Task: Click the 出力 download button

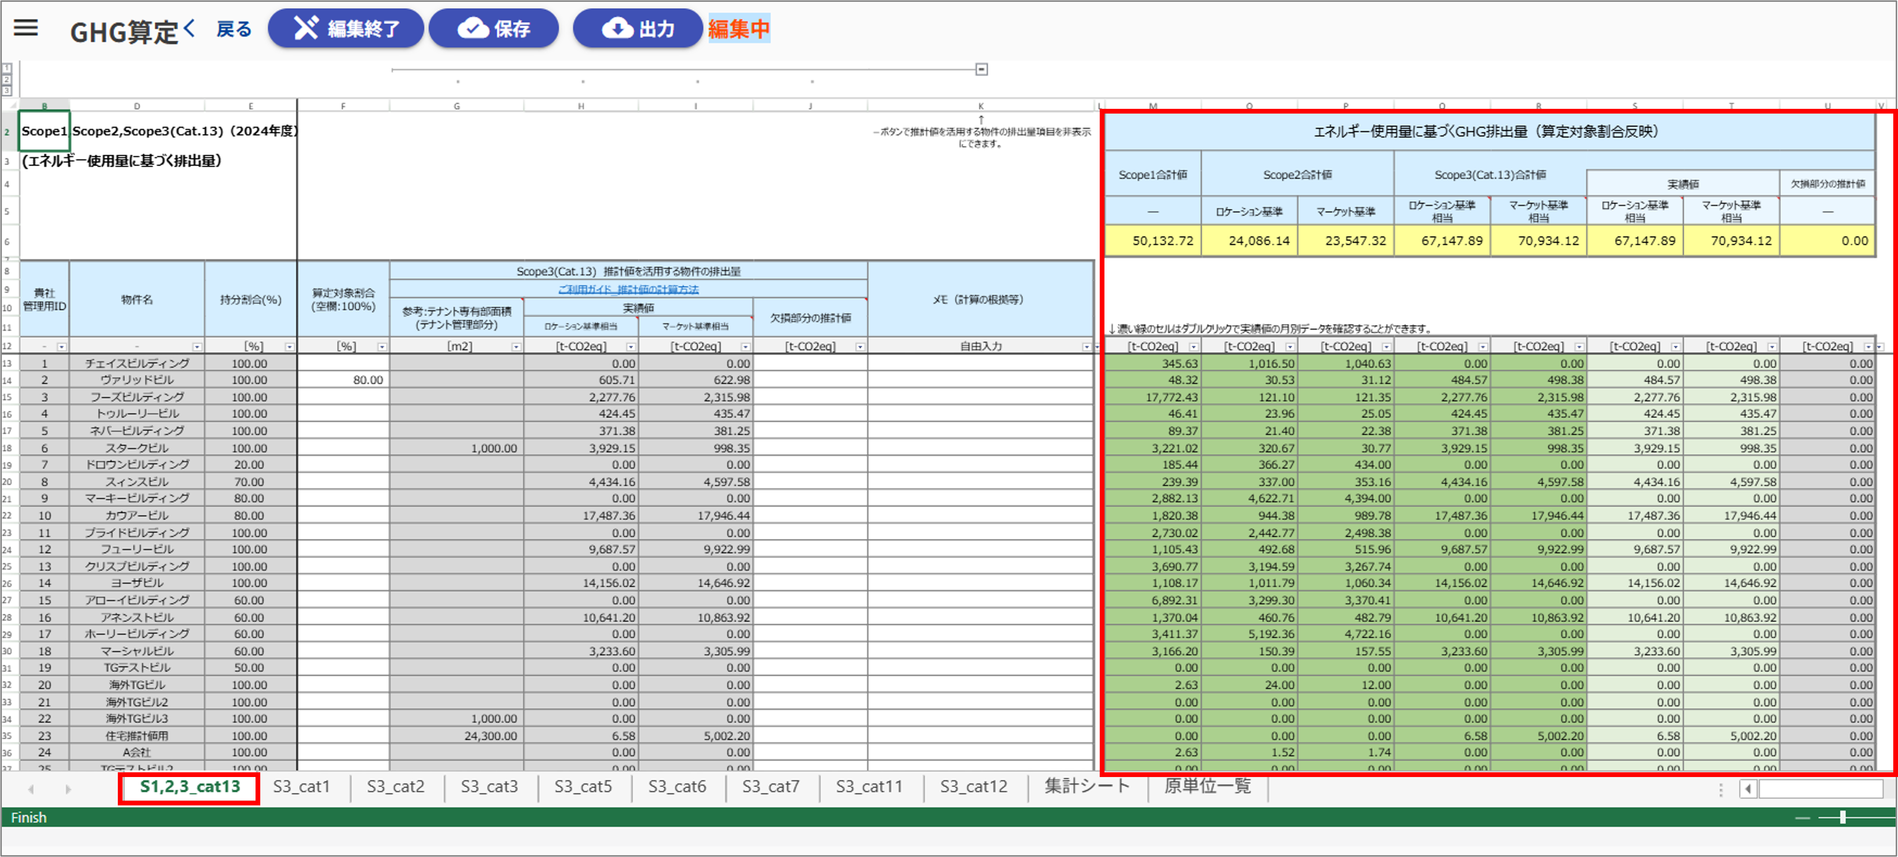Action: click(x=637, y=29)
